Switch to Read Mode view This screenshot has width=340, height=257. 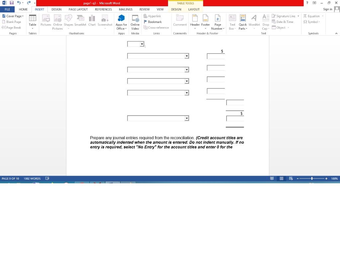click(272, 179)
